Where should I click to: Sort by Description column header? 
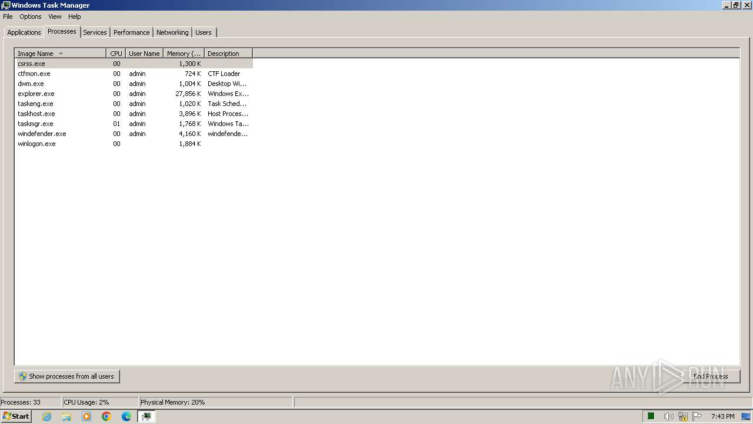click(228, 54)
